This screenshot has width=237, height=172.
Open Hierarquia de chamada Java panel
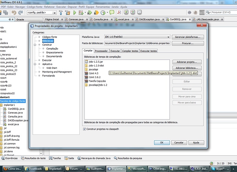94,158
